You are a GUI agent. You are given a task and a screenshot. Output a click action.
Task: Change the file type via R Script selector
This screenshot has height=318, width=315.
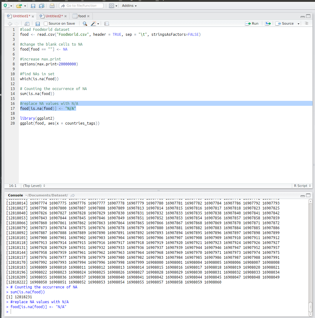[x=302, y=186]
